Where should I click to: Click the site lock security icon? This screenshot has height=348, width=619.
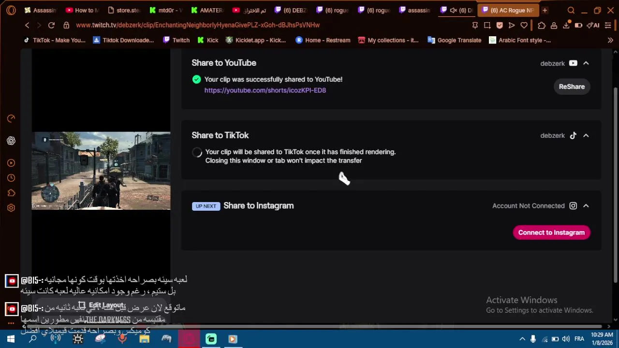point(66,25)
